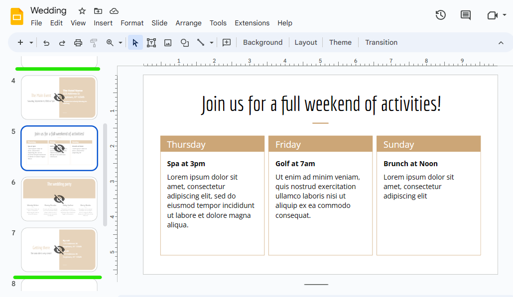Click the speaker notes drag handle
This screenshot has height=297, width=513.
tap(316, 285)
